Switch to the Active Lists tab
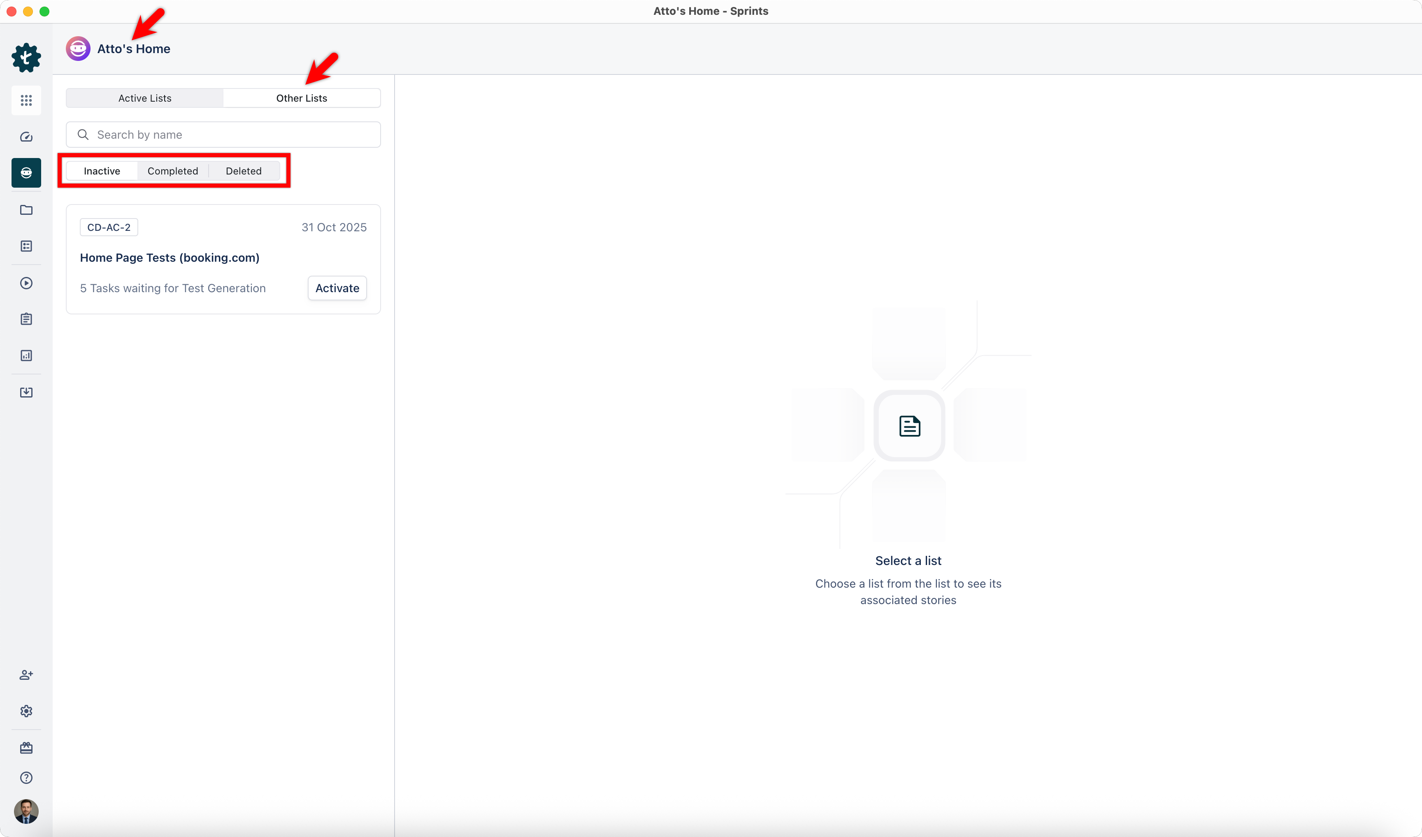This screenshot has height=837, width=1422. [x=144, y=98]
